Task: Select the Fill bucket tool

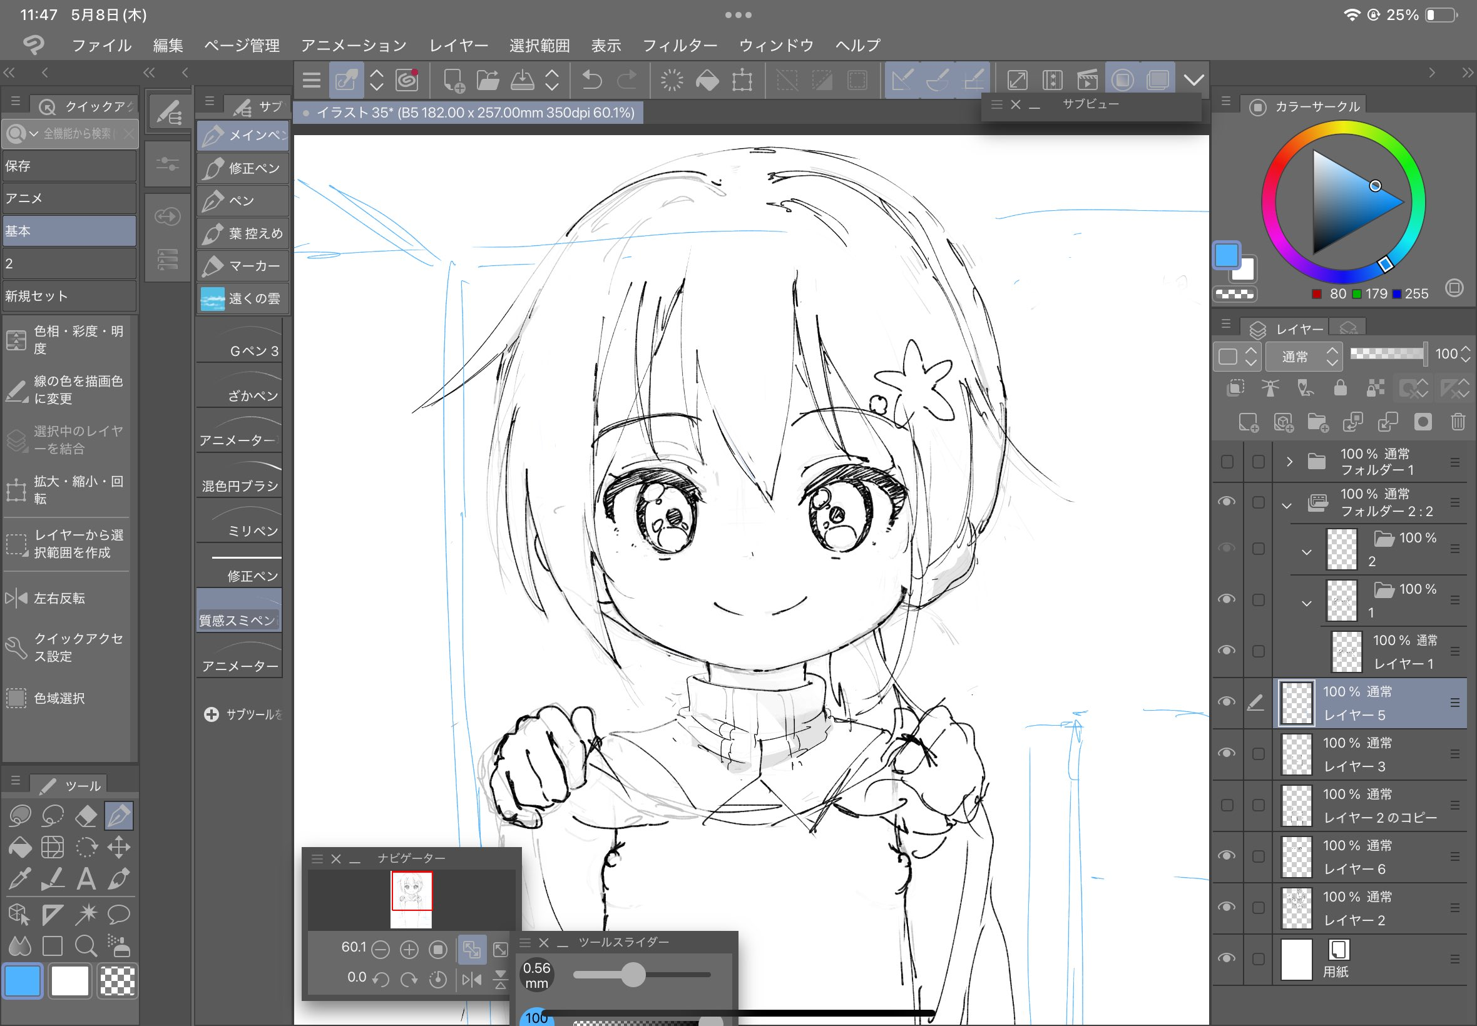Action: tap(20, 848)
